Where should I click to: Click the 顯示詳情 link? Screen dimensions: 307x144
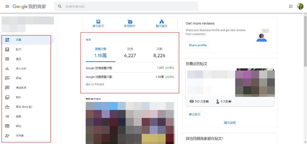[x=230, y=123]
